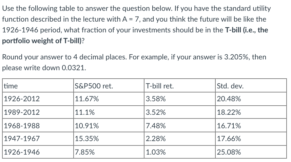Click the 7.85% S&P500 return cell

(85, 152)
